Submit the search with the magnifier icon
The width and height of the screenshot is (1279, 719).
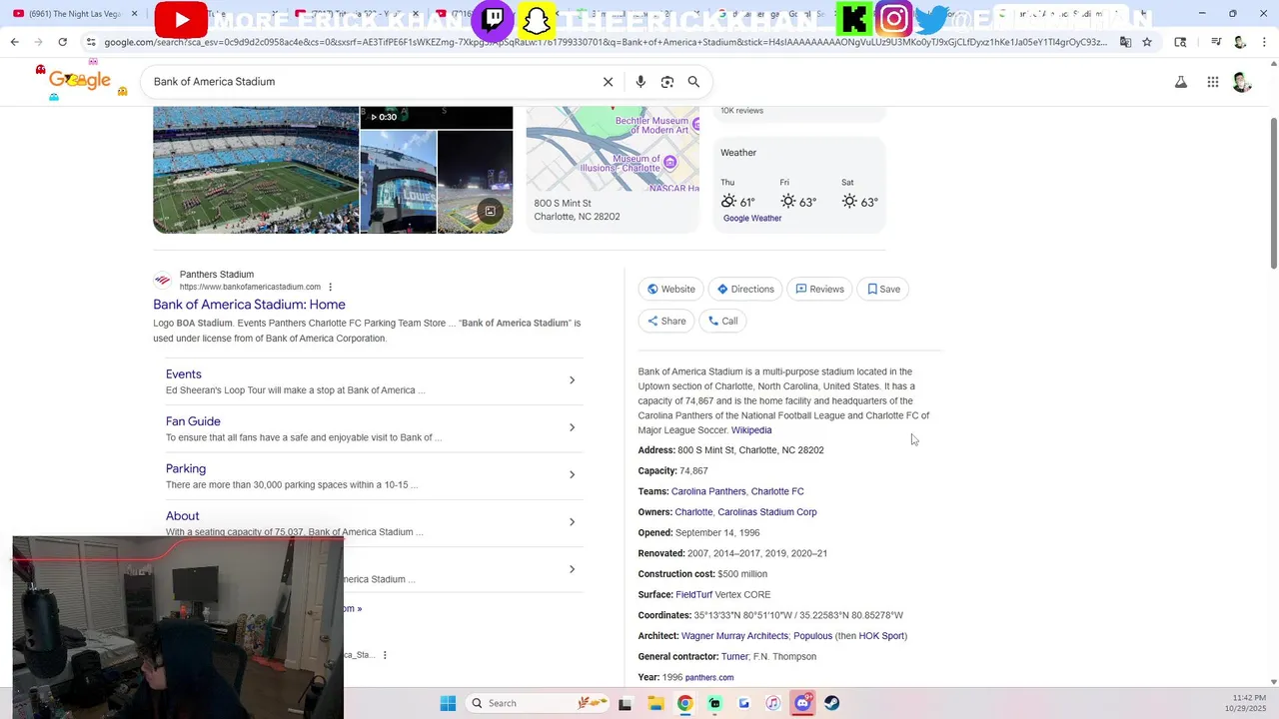pyautogui.click(x=693, y=82)
